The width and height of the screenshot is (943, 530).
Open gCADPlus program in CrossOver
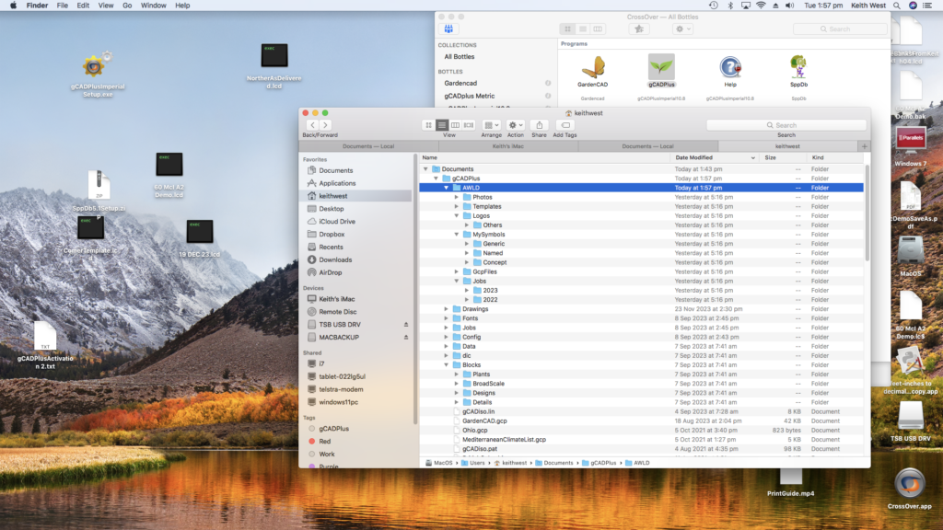(x=661, y=70)
